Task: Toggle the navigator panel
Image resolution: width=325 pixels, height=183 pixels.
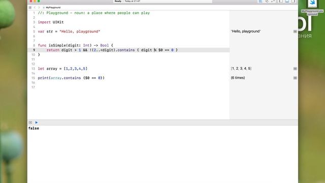Action: [x=281, y=1]
